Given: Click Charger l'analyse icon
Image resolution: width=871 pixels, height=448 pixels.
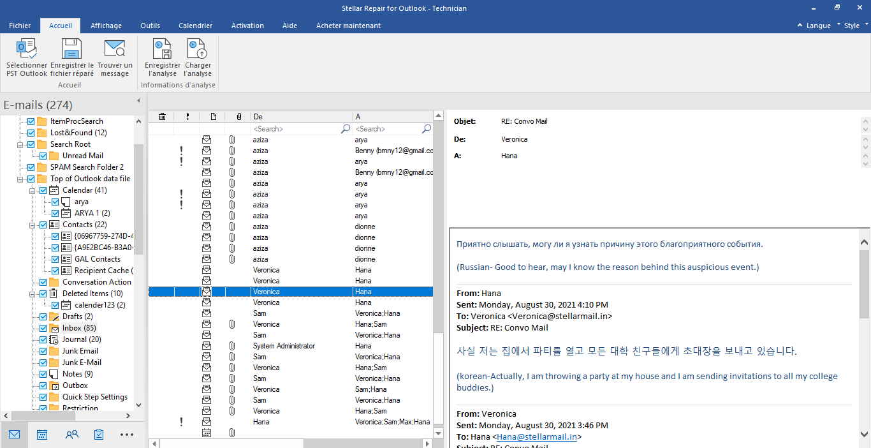Looking at the screenshot, I should tap(198, 49).
